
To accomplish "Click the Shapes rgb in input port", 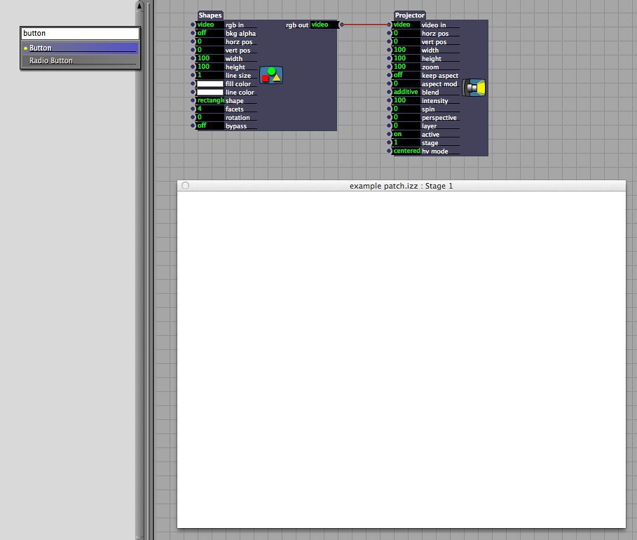I will tap(193, 25).
